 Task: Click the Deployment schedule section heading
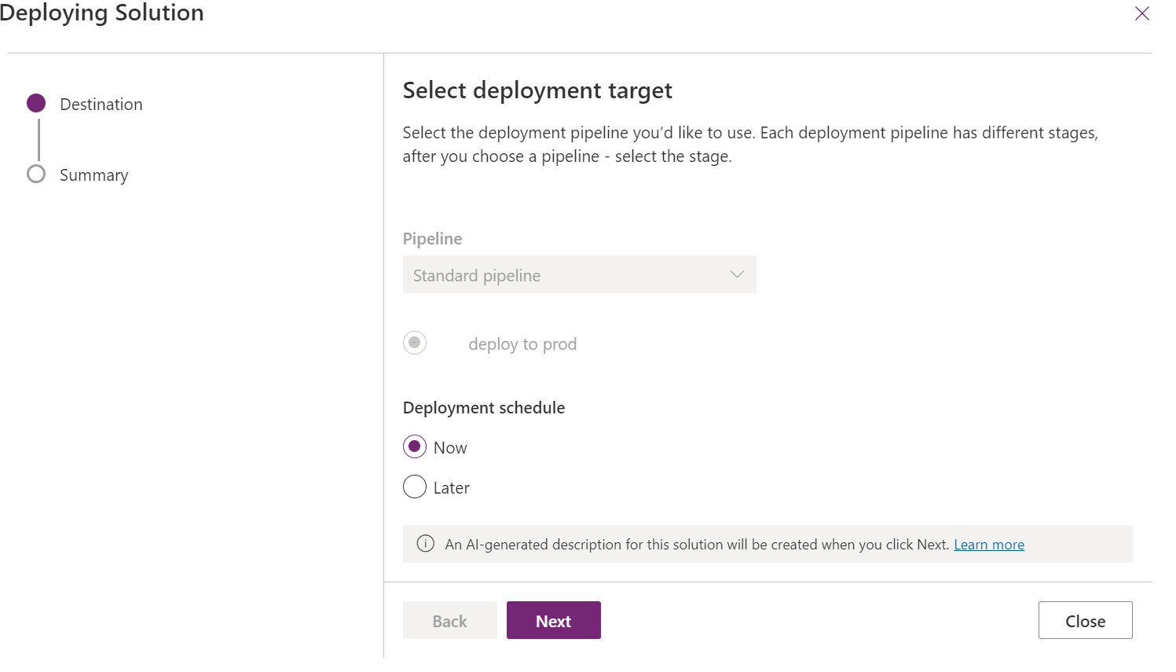point(483,407)
